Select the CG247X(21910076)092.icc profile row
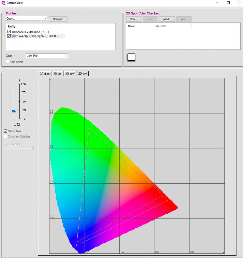 coord(37,36)
